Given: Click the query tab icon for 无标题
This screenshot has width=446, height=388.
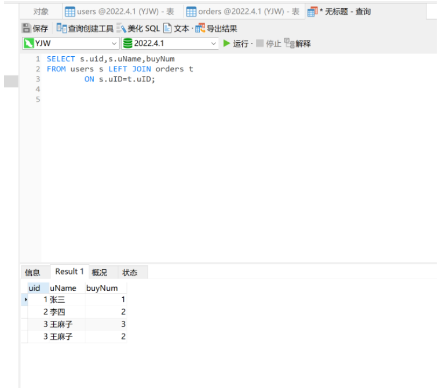Looking at the screenshot, I should pos(312,12).
